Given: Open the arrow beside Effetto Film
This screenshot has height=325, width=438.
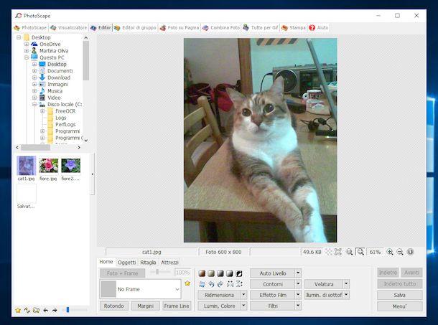Looking at the screenshot, I should coord(298,295).
